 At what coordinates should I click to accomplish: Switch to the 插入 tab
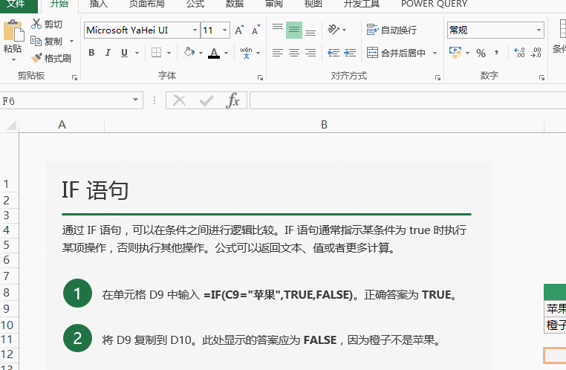pos(98,4)
